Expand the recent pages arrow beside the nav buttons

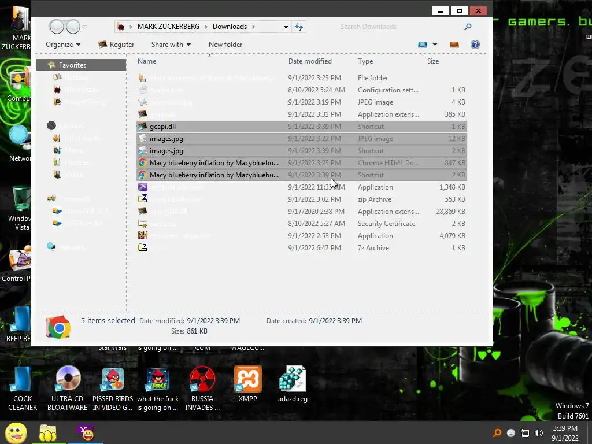[x=85, y=27]
